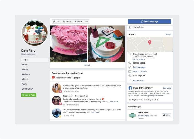
Task: Click the Like thumbs-up button
Action: [56, 21]
